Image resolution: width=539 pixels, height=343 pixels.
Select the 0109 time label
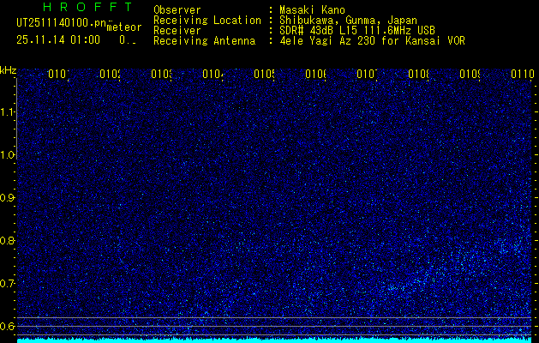click(x=470, y=74)
